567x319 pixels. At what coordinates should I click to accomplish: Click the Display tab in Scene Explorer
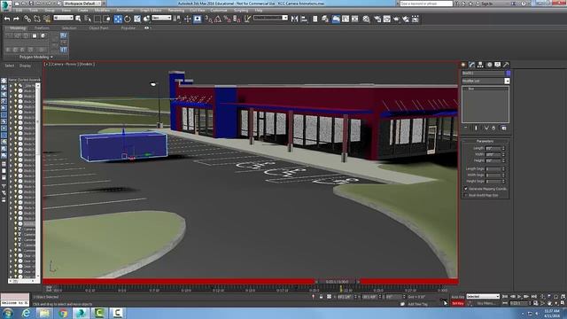point(25,66)
